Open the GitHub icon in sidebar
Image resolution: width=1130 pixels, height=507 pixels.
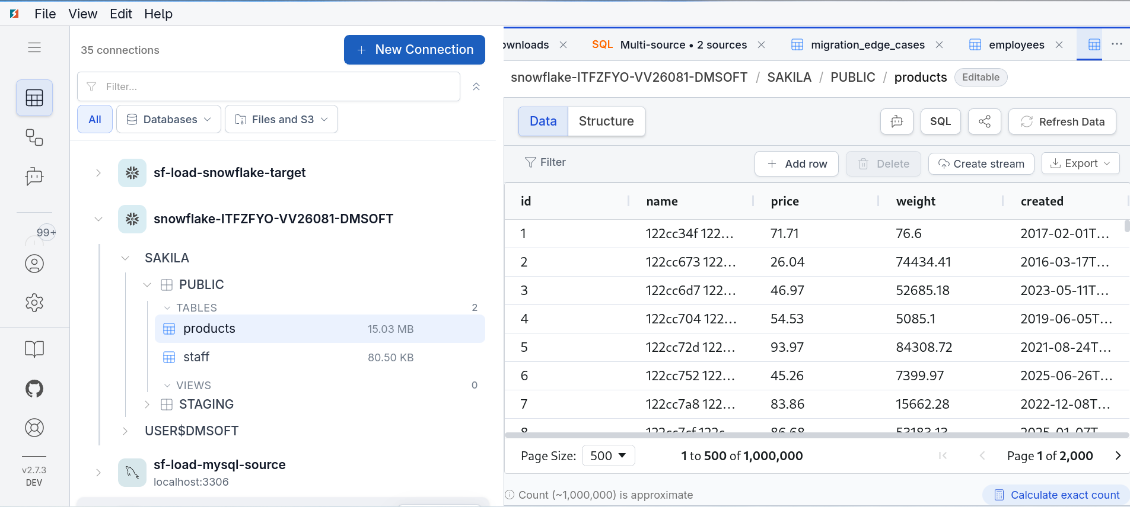34,389
